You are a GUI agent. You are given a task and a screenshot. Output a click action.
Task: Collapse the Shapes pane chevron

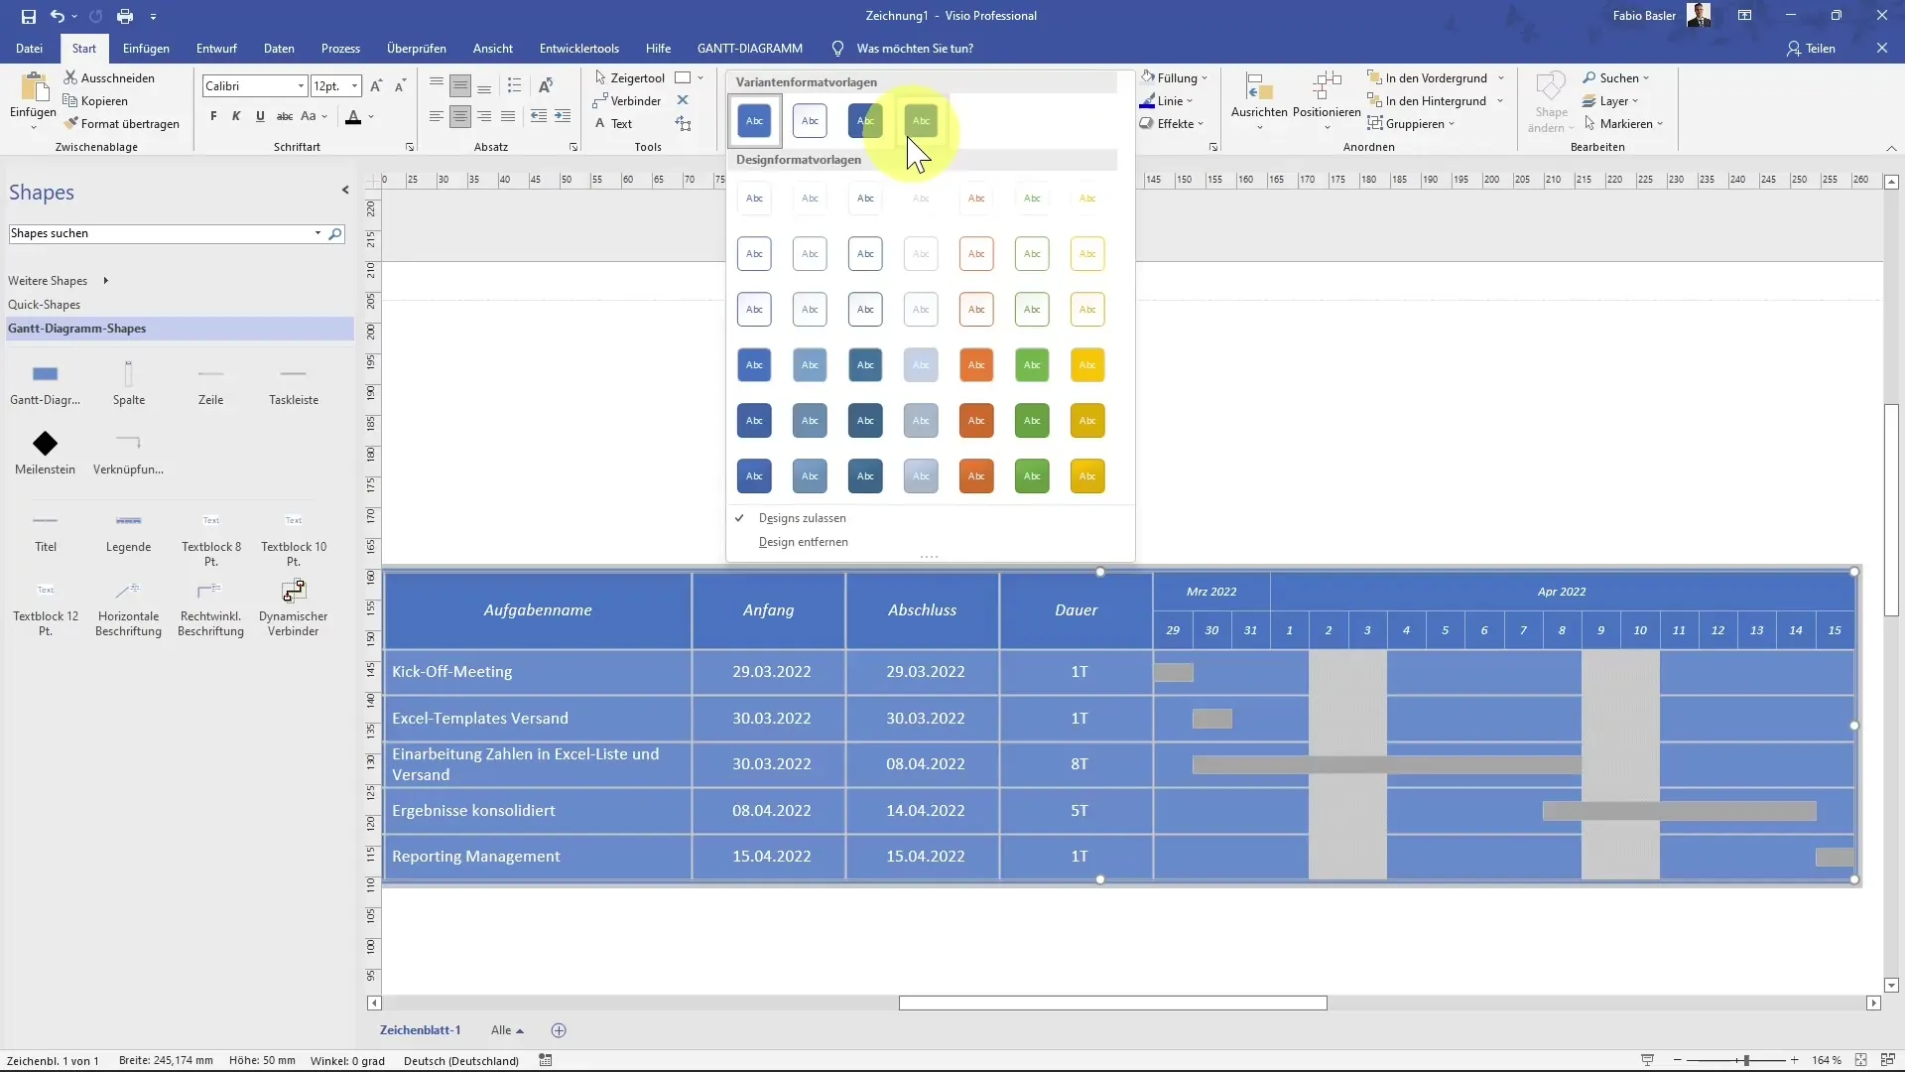click(x=345, y=191)
